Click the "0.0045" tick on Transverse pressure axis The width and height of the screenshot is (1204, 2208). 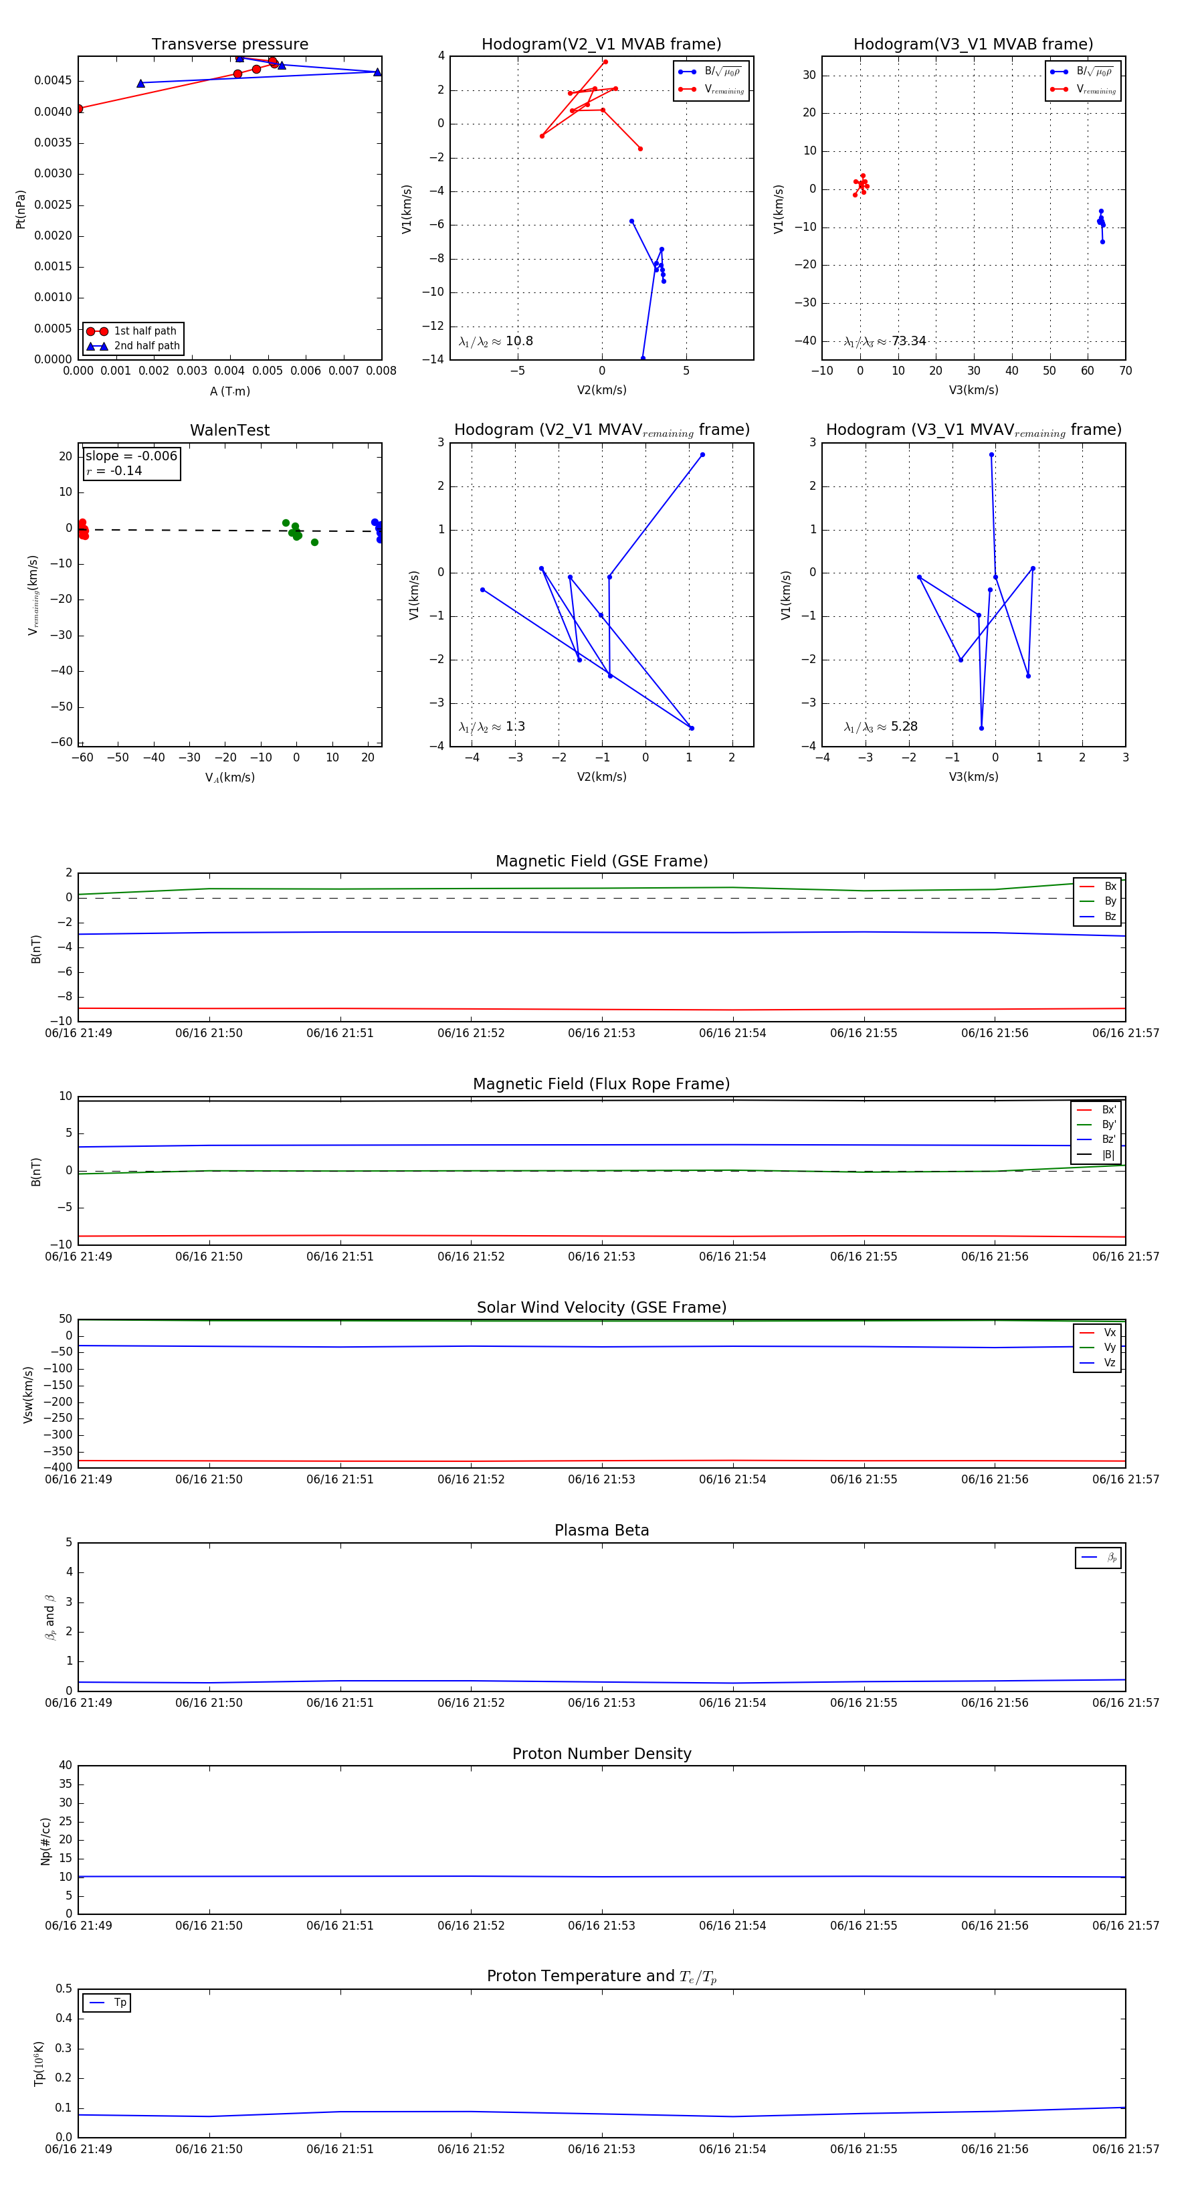point(53,80)
